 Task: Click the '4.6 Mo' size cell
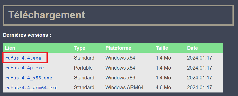point(163,88)
